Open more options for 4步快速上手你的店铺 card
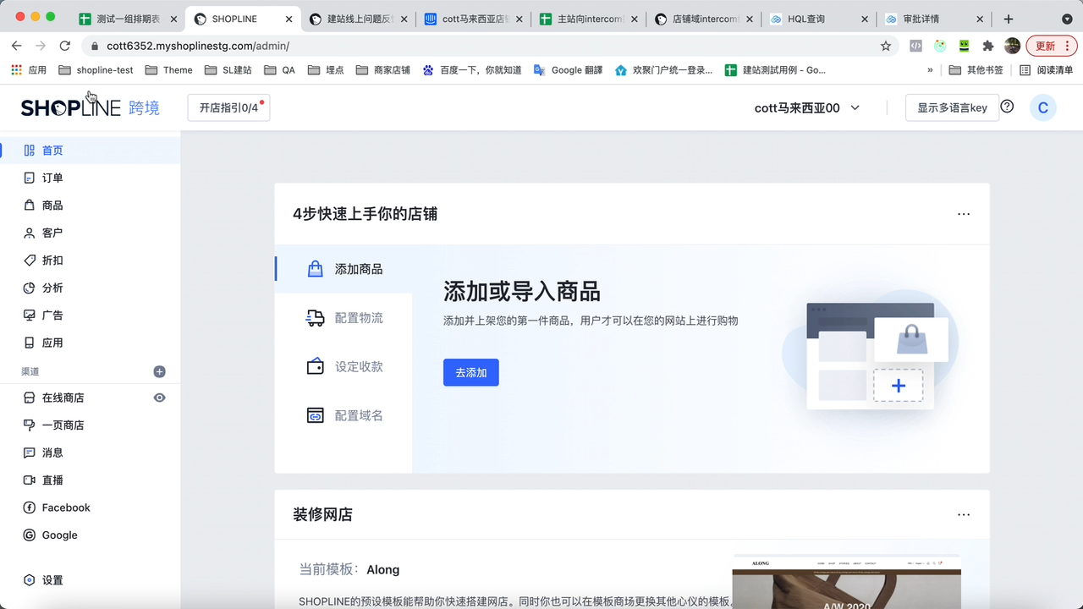The image size is (1083, 609). [x=964, y=214]
